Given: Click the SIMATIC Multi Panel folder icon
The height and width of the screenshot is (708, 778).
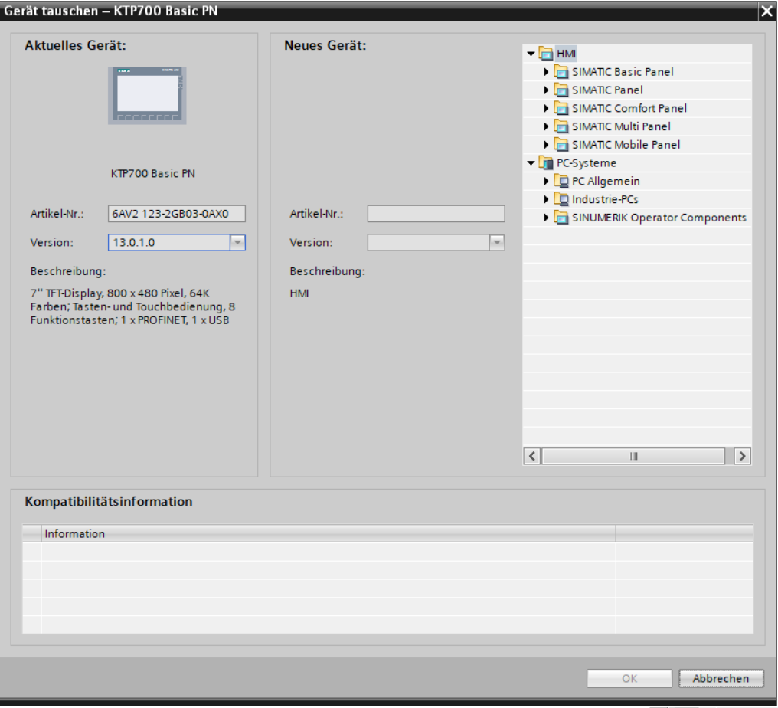Looking at the screenshot, I should tap(561, 126).
